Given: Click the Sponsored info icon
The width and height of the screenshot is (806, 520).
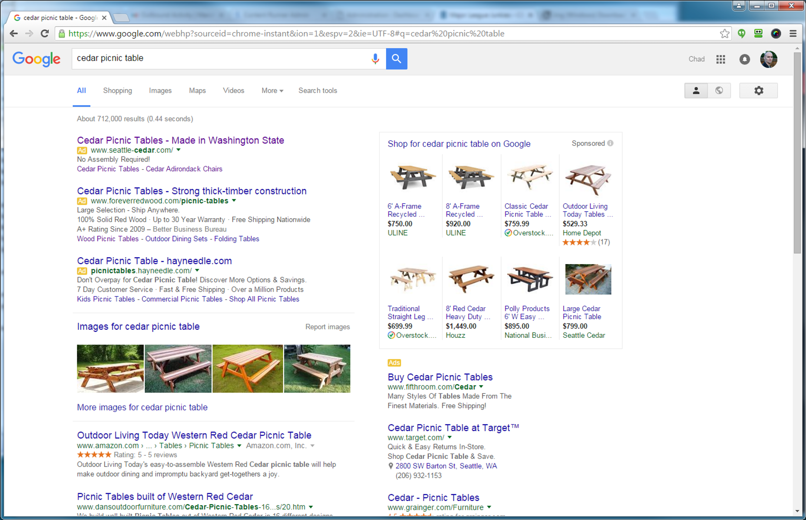Looking at the screenshot, I should pyautogui.click(x=610, y=143).
